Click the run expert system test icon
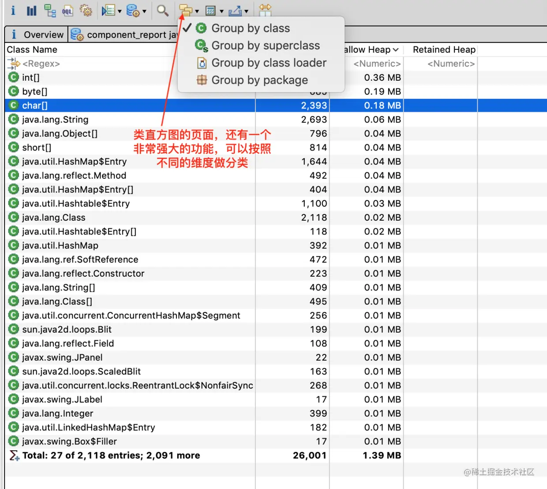Viewport: 547px width, 489px height. [108, 11]
